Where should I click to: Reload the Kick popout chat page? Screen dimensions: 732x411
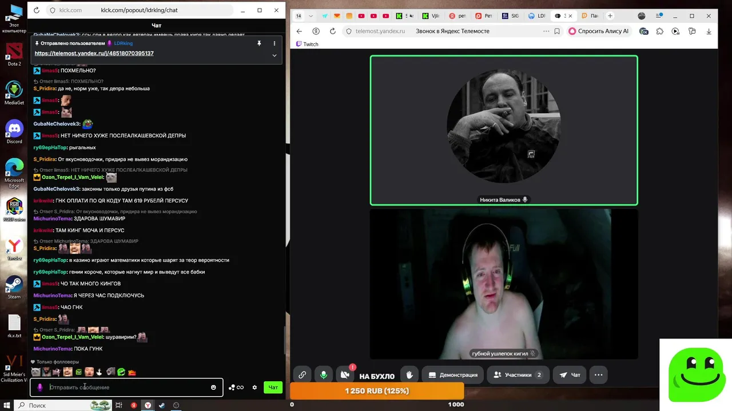37,10
